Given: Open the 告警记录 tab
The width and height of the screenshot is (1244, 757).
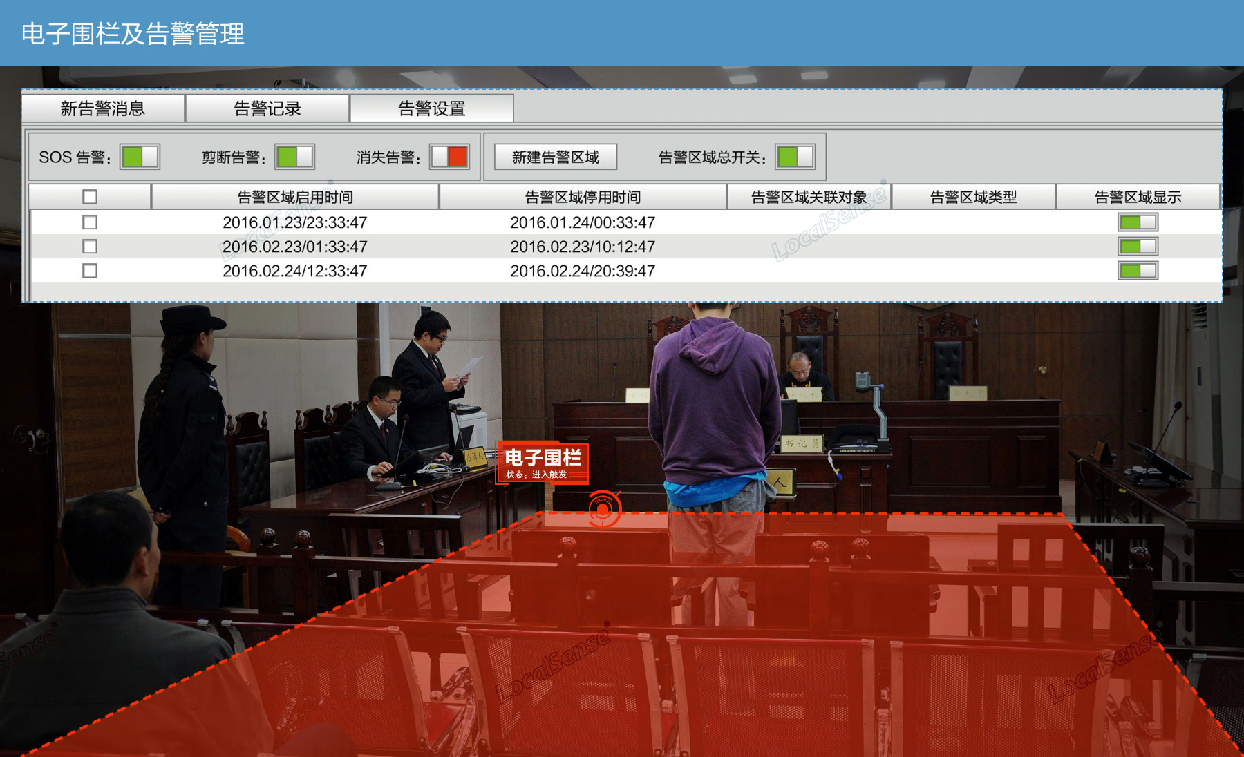Looking at the screenshot, I should point(267,108).
